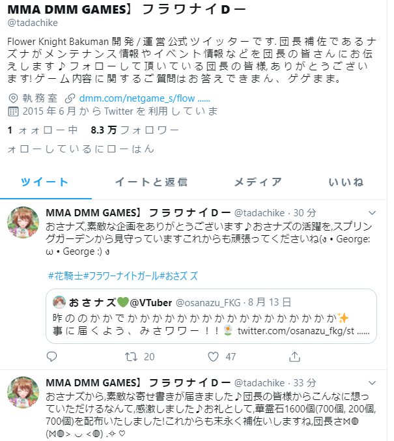The image size is (394, 441).
Task: Click the link chain icon beside dmm.com
Action: pos(70,98)
